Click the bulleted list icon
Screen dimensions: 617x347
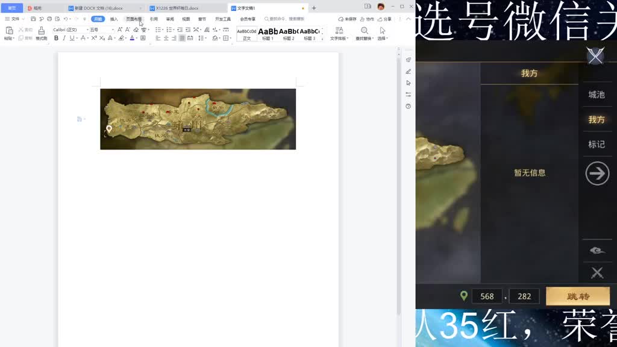pos(158,30)
